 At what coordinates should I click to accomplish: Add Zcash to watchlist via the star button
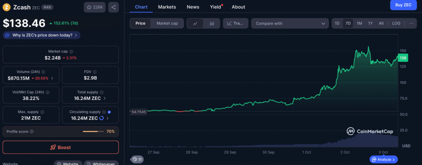coord(94,7)
